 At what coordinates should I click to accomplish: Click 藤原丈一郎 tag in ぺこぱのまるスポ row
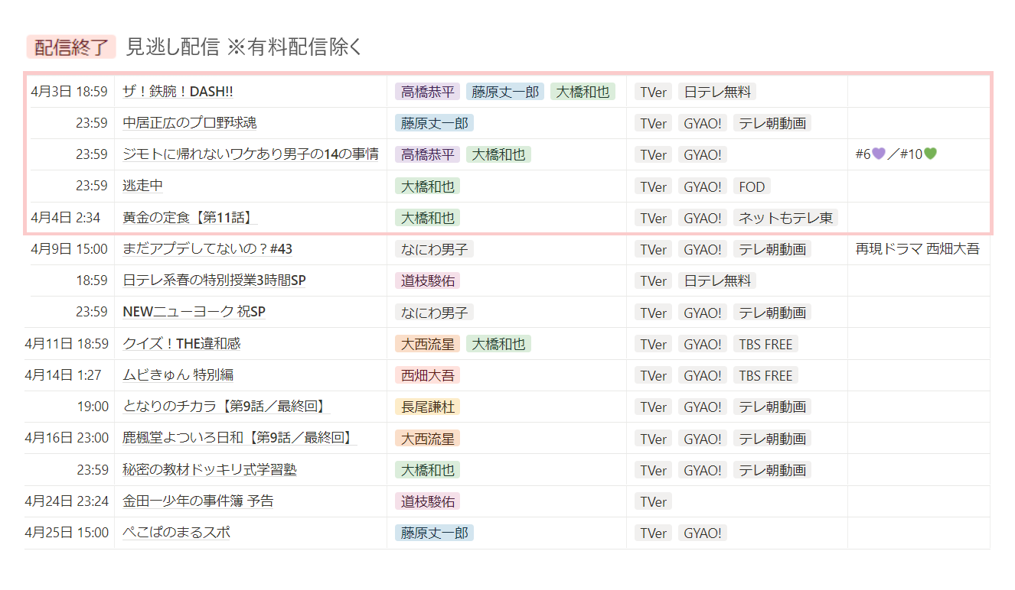tap(435, 533)
